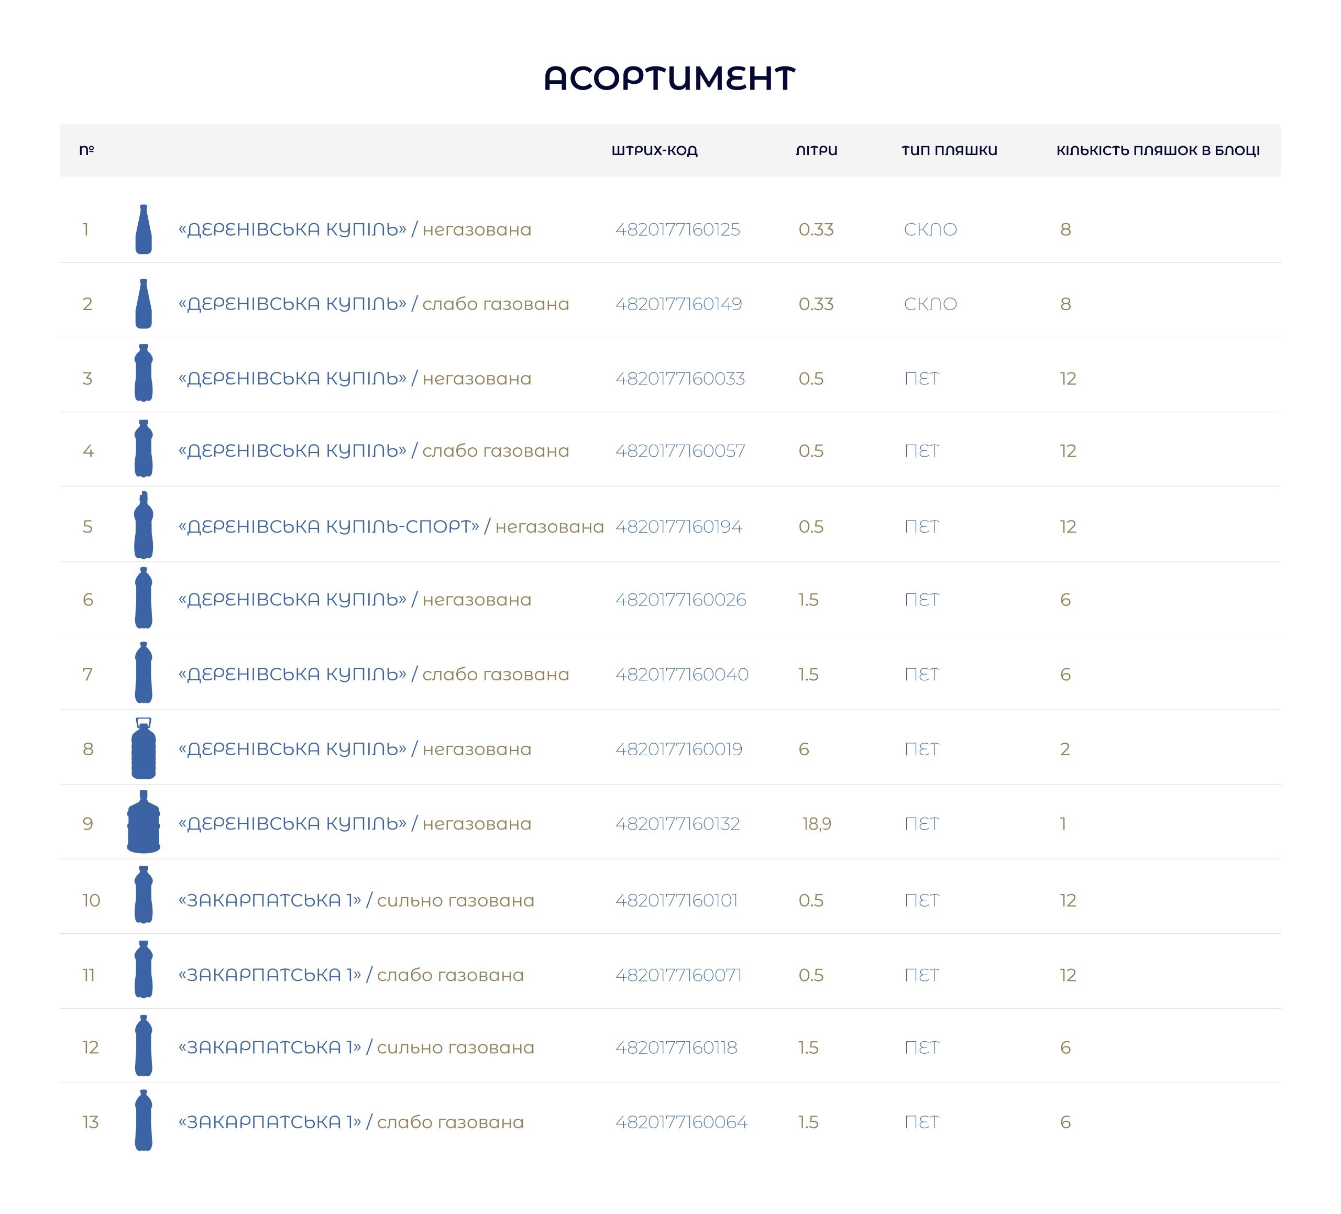Screen dimensions: 1341x1214
Task: Click the 0.33 litres value in row 1
Action: [x=816, y=229]
